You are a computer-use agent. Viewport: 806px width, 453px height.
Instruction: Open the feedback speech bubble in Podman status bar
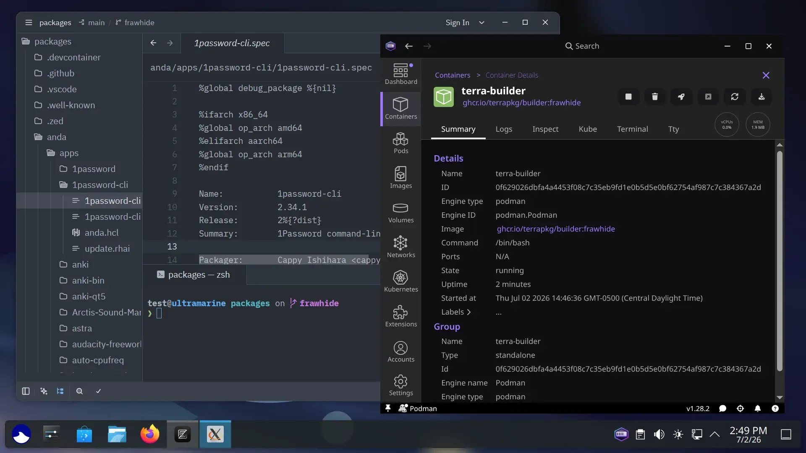[x=722, y=408]
